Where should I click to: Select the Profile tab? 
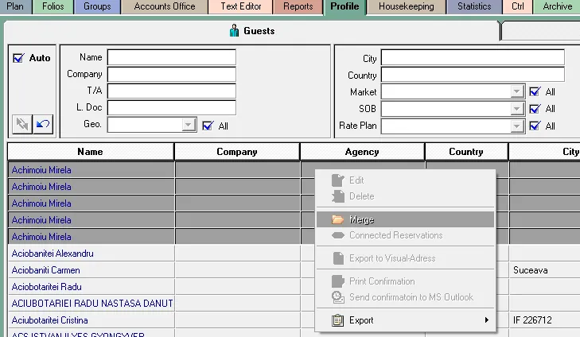point(344,6)
